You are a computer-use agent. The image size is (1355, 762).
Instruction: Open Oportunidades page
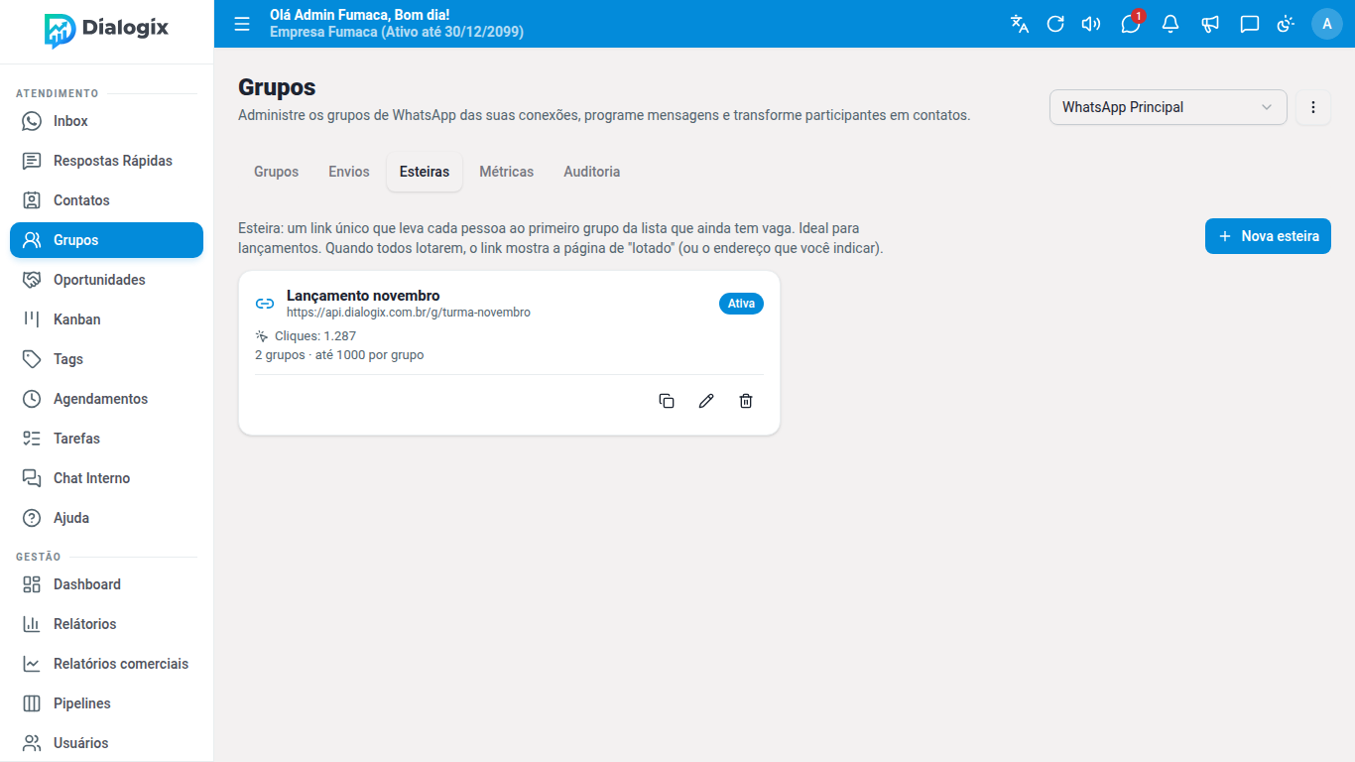(107, 280)
